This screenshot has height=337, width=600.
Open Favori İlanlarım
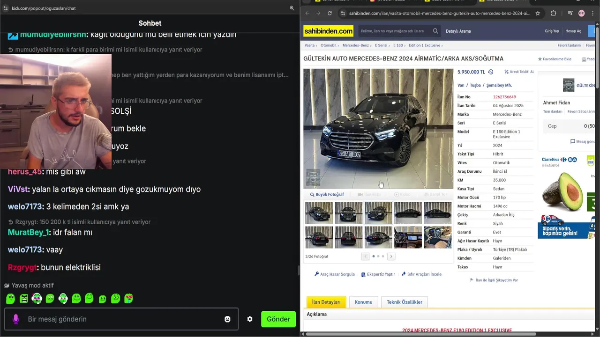pos(569,45)
